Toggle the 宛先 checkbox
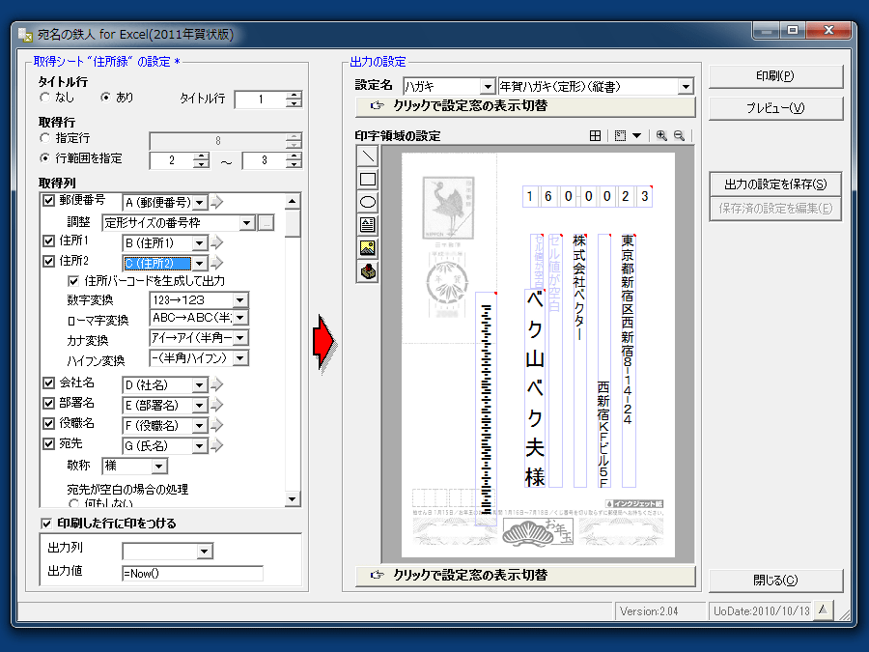This screenshot has height=652, width=869. [49, 443]
